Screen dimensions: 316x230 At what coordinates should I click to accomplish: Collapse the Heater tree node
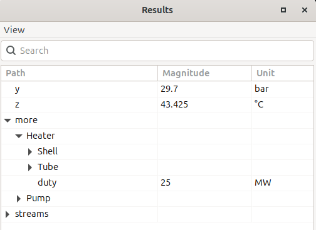[x=19, y=136]
